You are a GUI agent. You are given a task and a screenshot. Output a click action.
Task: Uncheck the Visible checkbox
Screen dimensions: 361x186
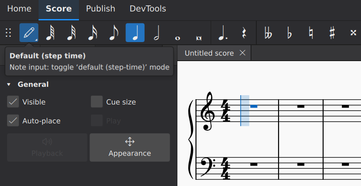(13, 102)
